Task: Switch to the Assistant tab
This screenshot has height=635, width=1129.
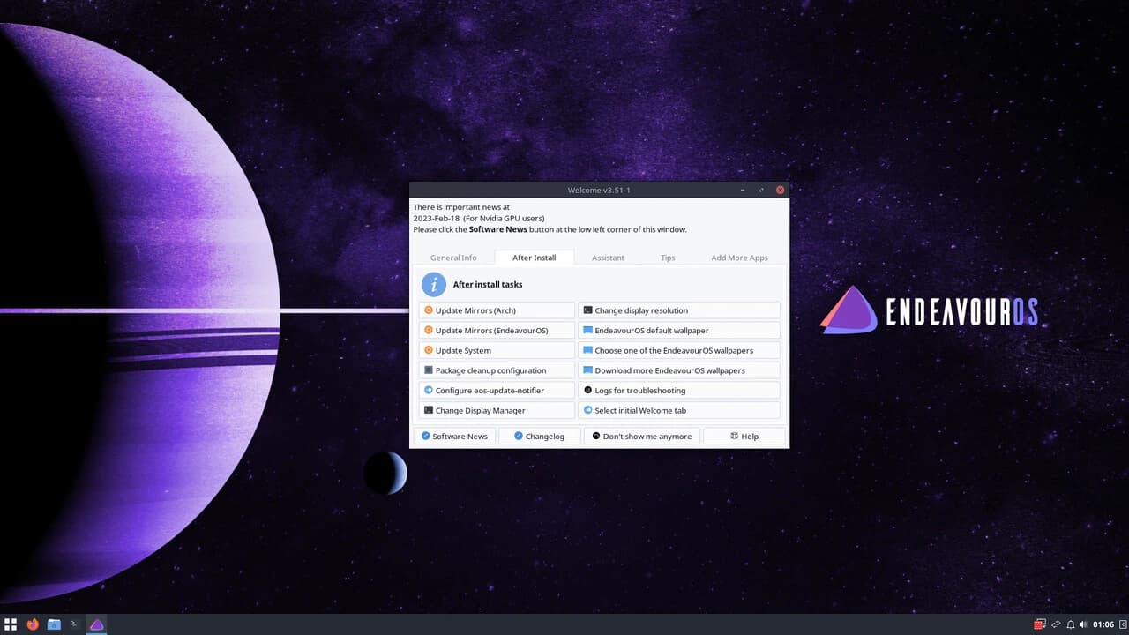Action: tap(608, 258)
